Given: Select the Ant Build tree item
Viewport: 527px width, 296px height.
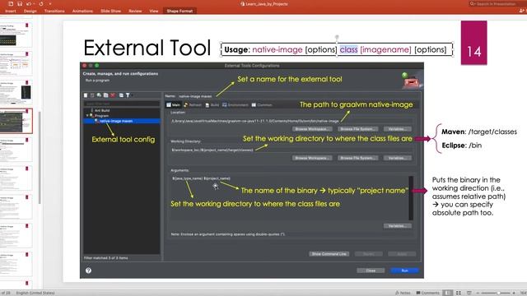Looking at the screenshot, I should (102, 110).
